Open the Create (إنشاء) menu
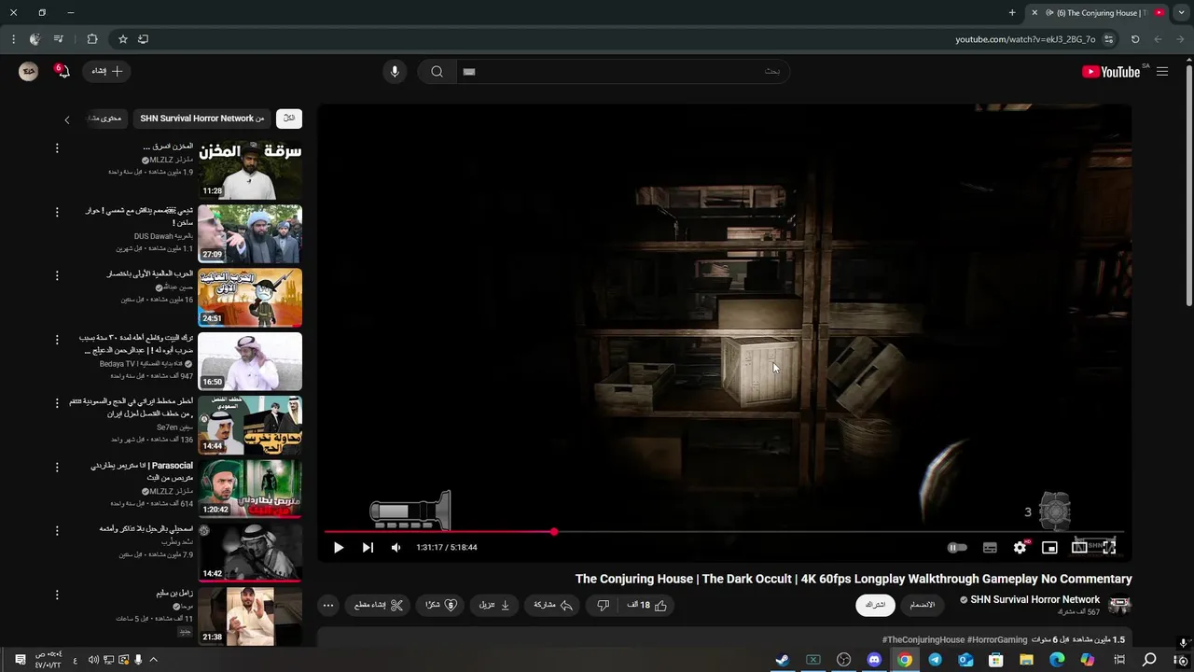1194x672 pixels. [106, 71]
